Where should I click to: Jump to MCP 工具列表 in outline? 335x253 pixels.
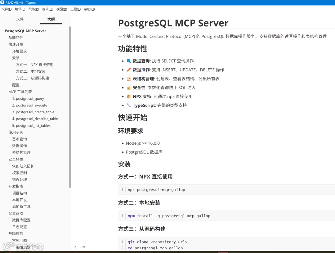20,92
